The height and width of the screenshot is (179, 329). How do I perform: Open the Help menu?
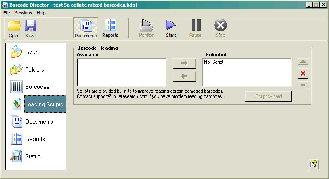coord(41,13)
